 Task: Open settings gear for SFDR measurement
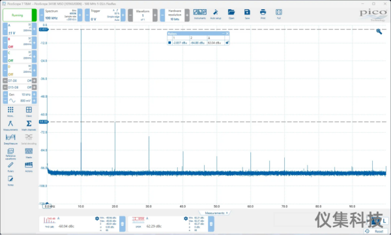[186, 219]
